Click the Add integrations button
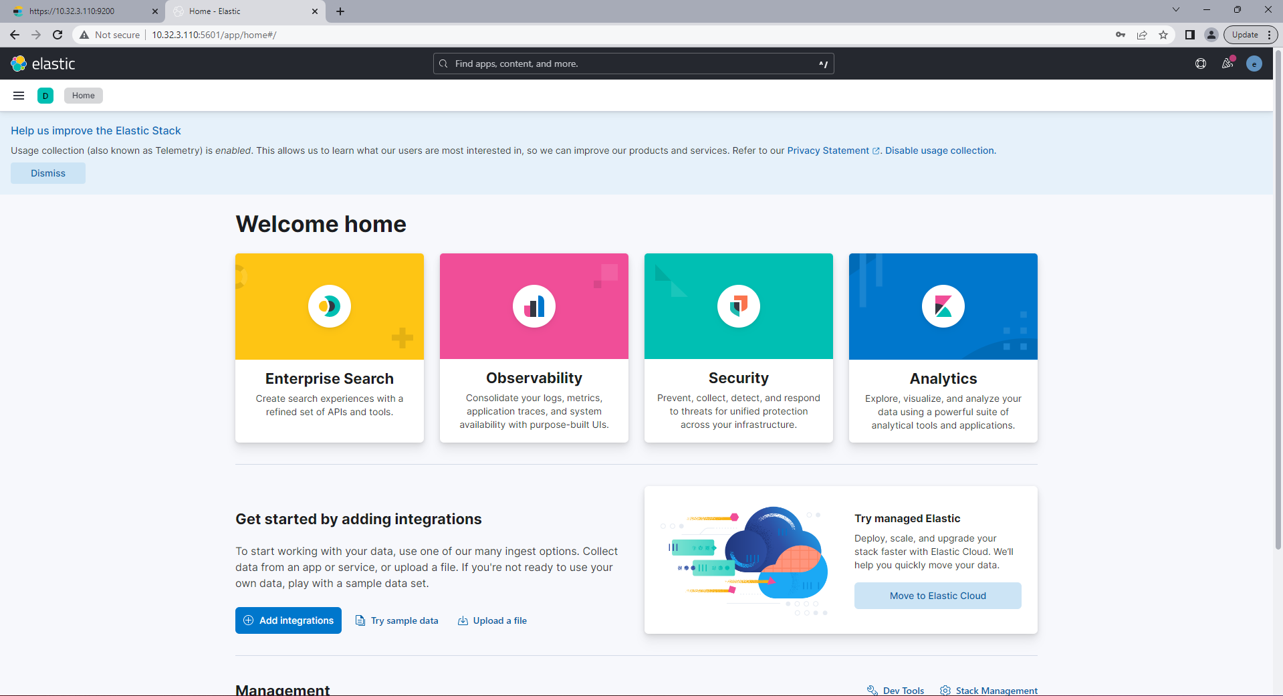Viewport: 1283px width, 696px height. pos(288,620)
